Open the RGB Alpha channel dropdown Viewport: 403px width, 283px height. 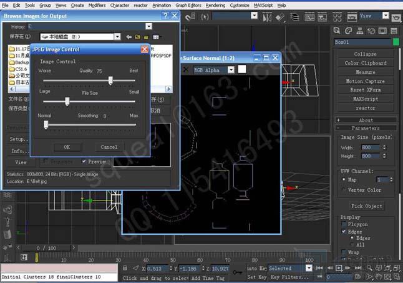[231, 70]
